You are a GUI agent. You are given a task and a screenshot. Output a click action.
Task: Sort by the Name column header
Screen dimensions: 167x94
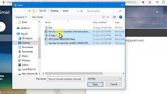click(48, 22)
